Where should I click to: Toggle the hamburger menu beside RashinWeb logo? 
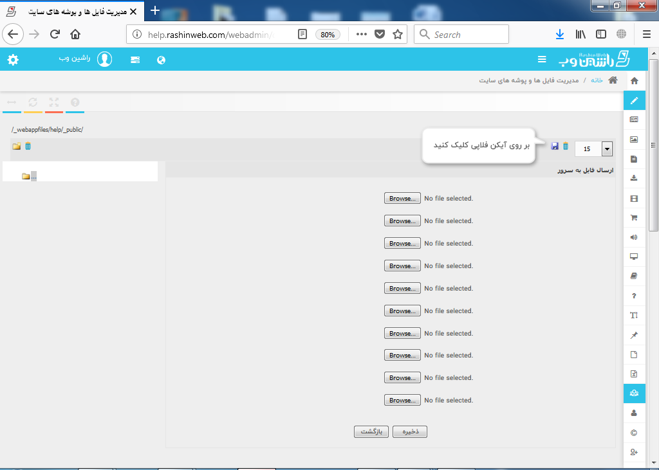click(542, 60)
